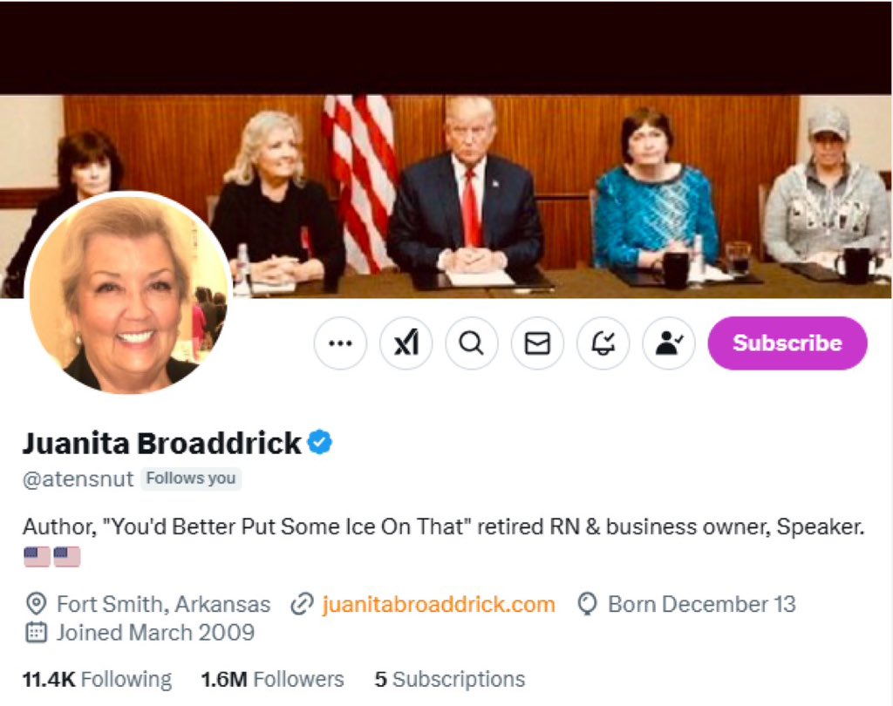
Task: Click the Grok profile summary icon
Action: pyautogui.click(x=406, y=343)
